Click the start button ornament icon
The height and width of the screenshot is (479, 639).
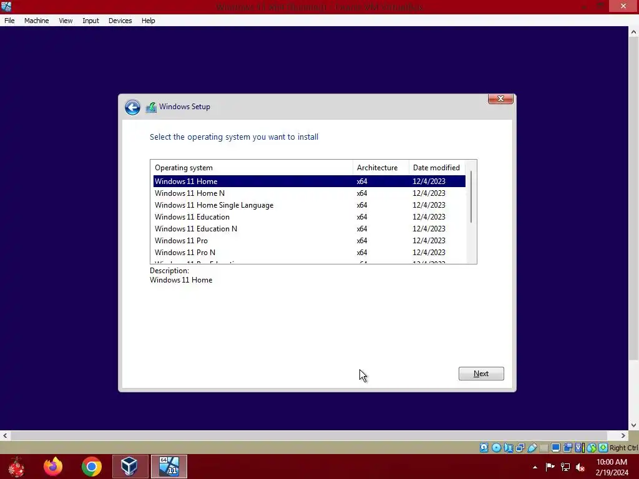point(16,467)
